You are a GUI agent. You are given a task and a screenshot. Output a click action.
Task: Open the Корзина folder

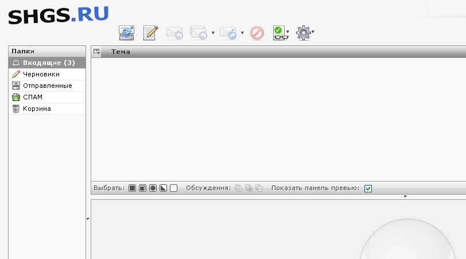point(47,109)
